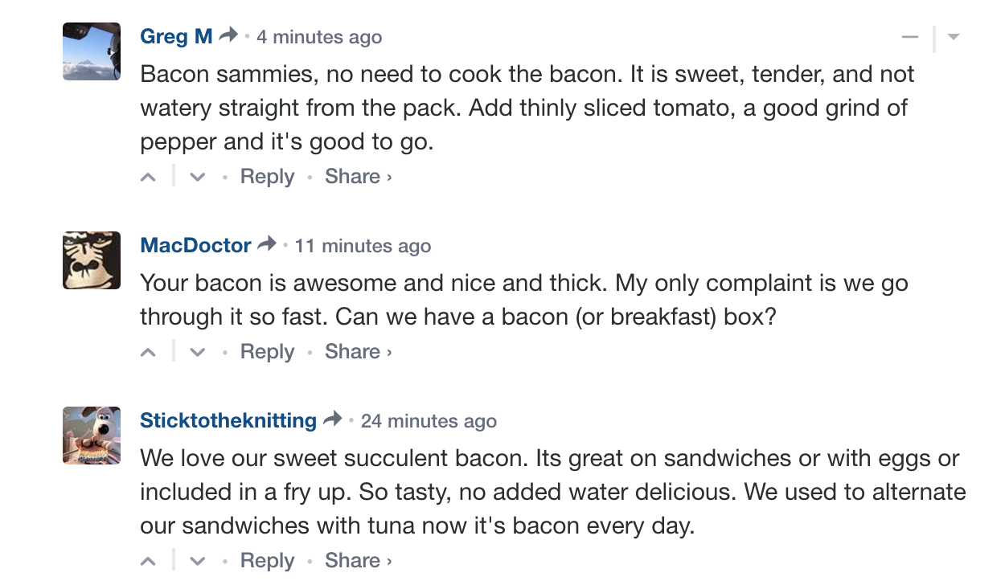Click share arrow next to MacDoctor's name
The height and width of the screenshot is (585, 1005).
pyautogui.click(x=267, y=244)
